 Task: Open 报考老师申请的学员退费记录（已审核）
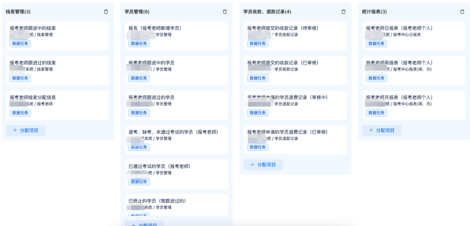295,140
